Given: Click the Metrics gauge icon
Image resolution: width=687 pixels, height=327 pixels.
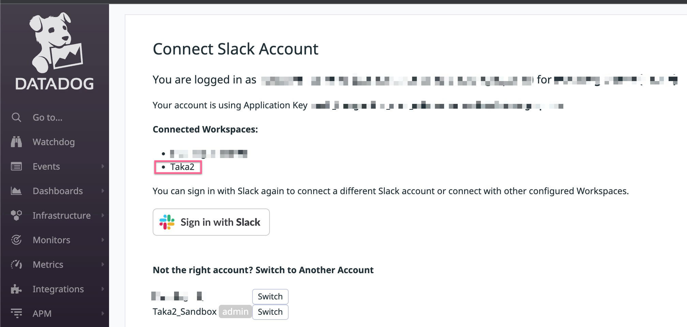Looking at the screenshot, I should pos(16,265).
